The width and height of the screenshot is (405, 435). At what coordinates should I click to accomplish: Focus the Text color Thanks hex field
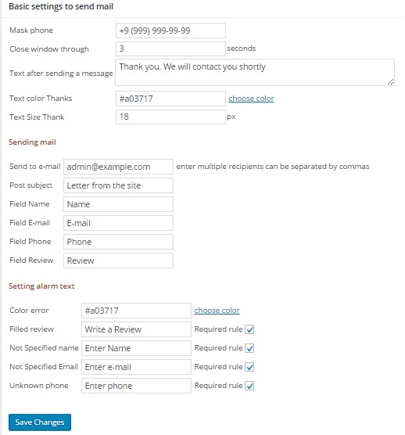tap(170, 99)
